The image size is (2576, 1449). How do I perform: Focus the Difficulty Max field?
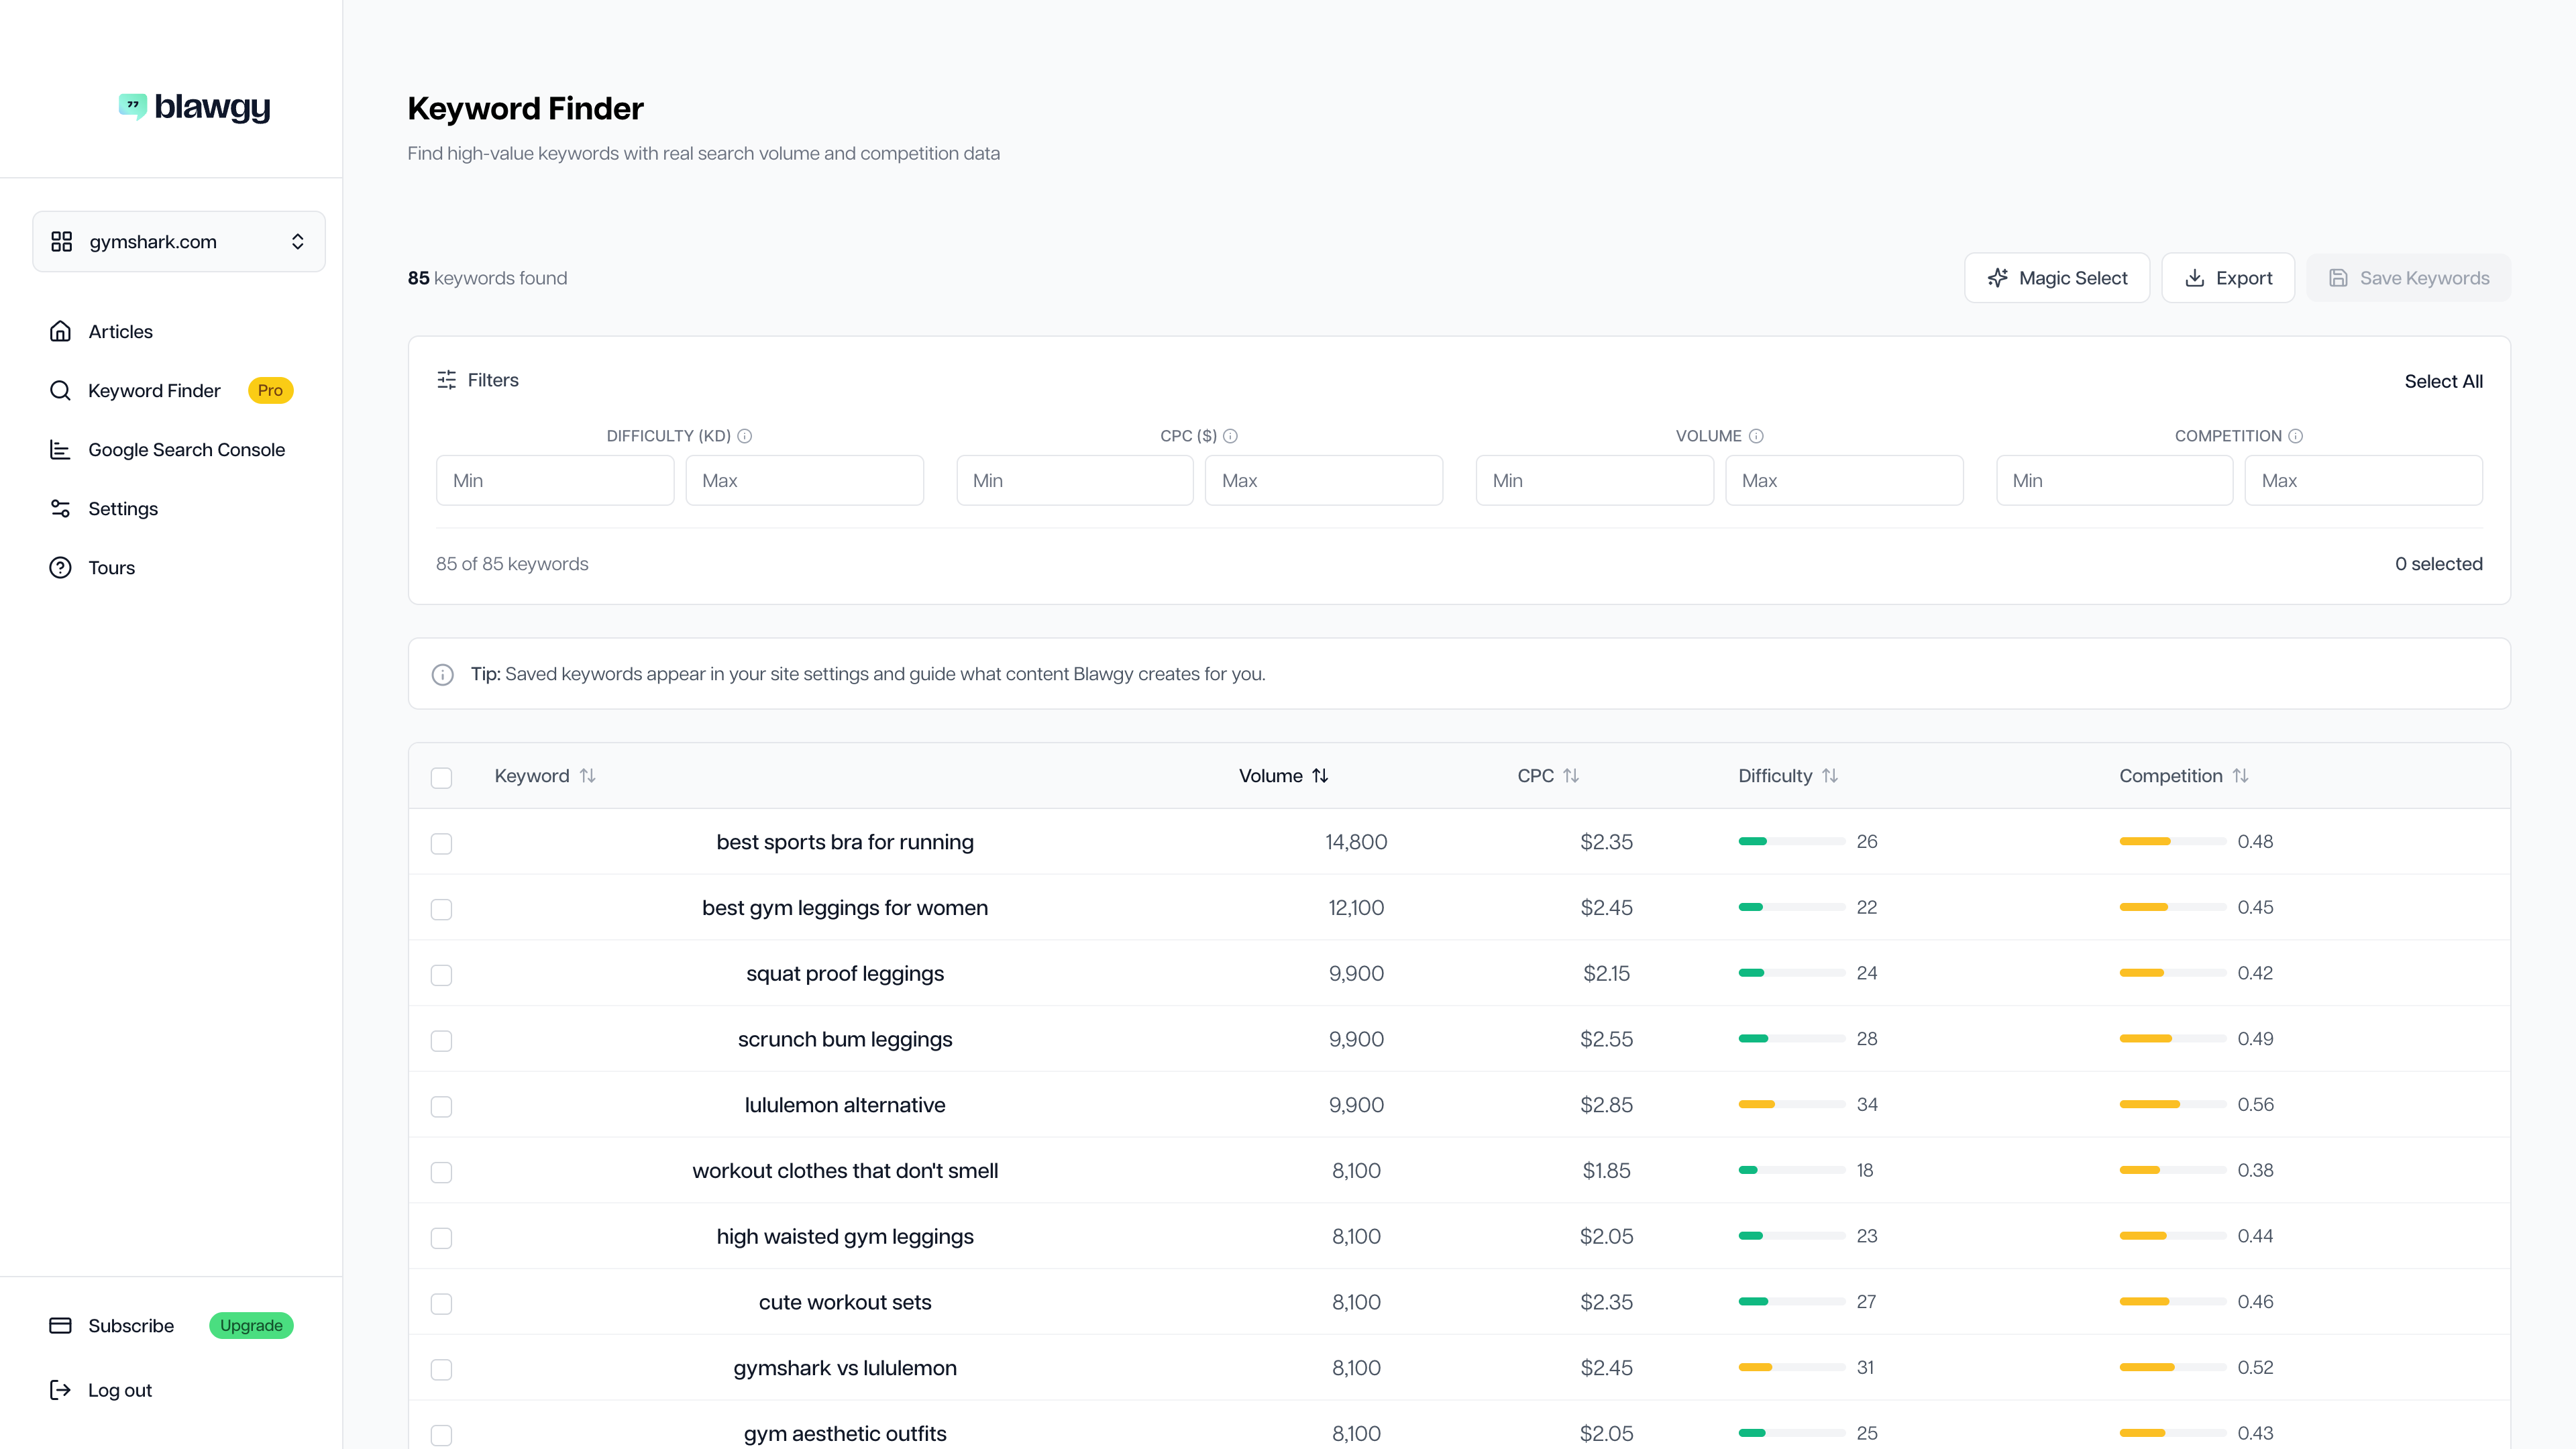pyautogui.click(x=805, y=480)
